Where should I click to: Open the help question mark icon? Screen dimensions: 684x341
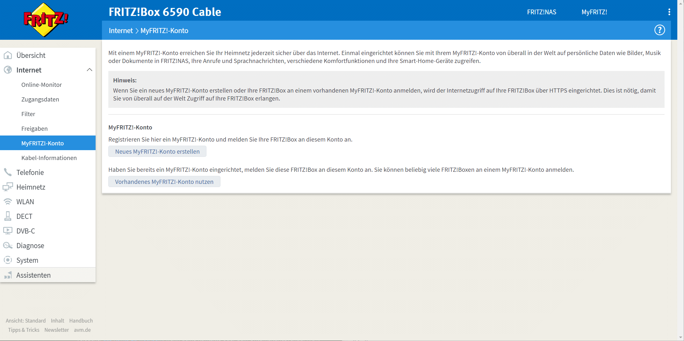point(659,30)
